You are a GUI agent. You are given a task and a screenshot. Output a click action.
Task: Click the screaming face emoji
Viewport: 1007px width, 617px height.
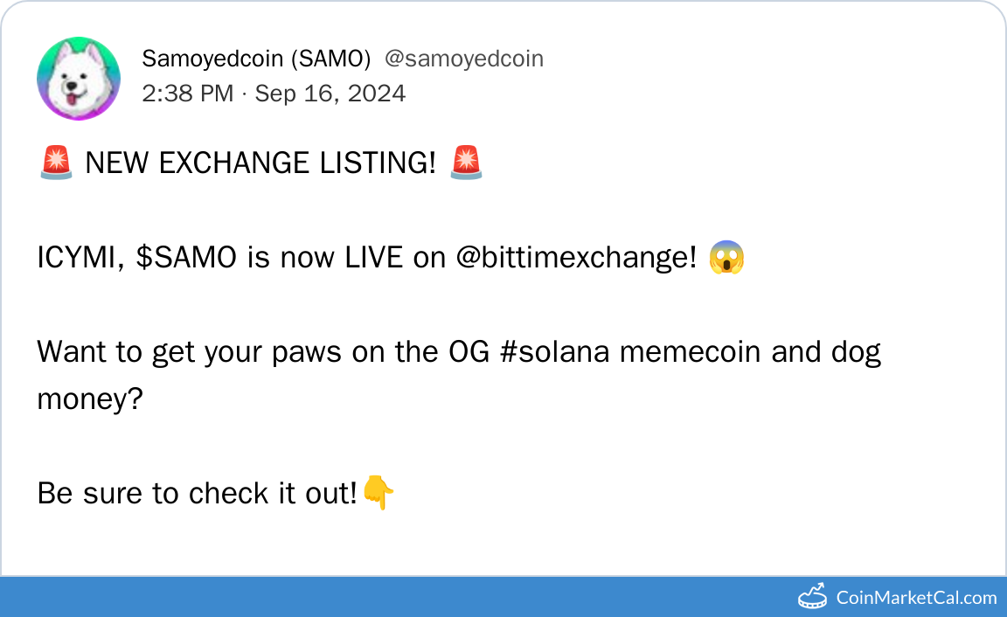[x=726, y=258]
